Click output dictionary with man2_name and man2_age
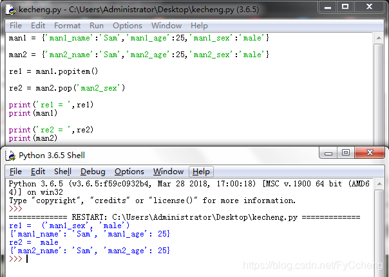This screenshot has height=277, width=389. pyautogui.click(x=90, y=251)
